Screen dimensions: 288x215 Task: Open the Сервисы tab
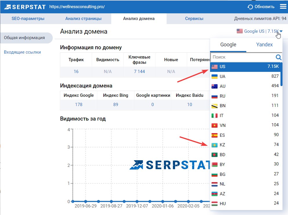coord(194,19)
